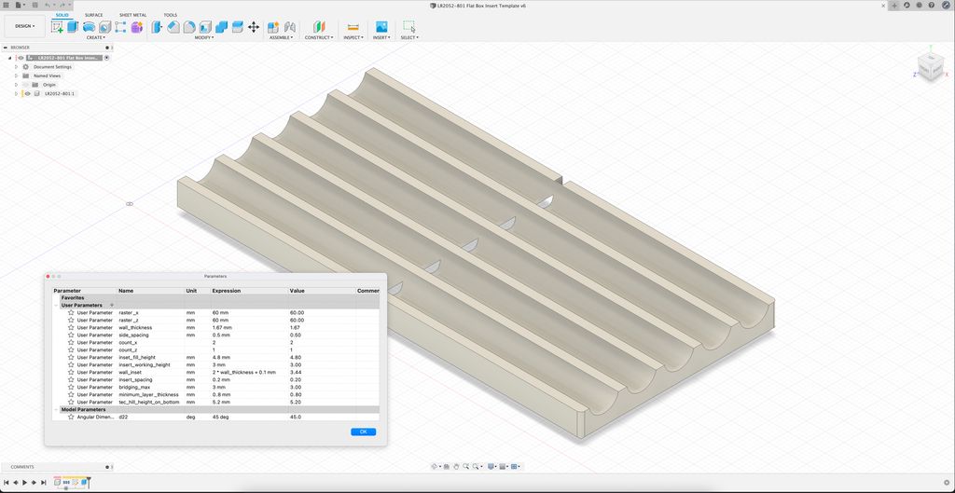955x493 pixels.
Task: Toggle visibility of LR2052-801:1 component
Action: tap(27, 94)
